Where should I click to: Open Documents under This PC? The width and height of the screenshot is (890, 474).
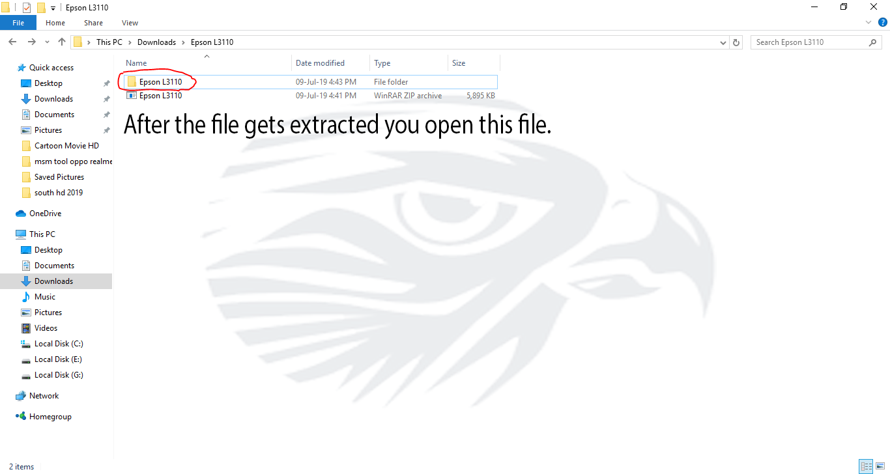54,266
